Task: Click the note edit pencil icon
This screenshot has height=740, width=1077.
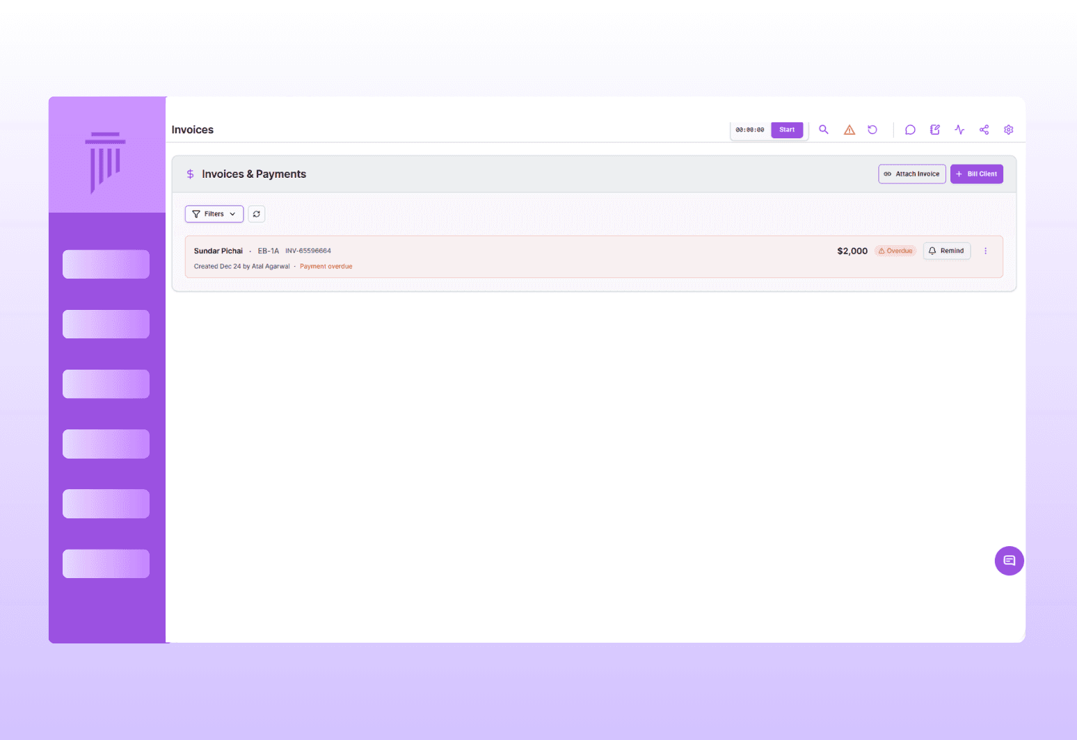Action: point(935,130)
